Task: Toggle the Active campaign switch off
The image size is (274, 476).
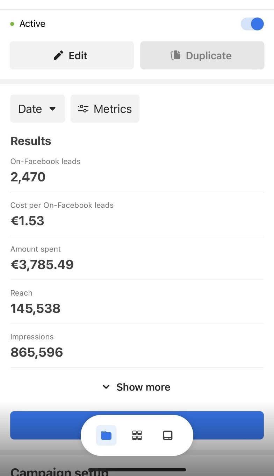Action: point(252,24)
